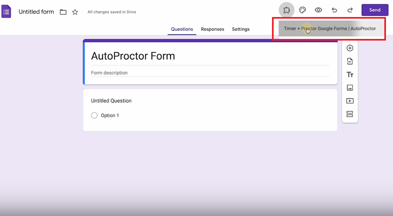Click the Untitled form name field
Screen dimensions: 393x216
click(x=36, y=12)
